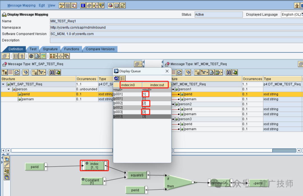Select person3 node in target structure
The image size is (303, 196).
185,119
